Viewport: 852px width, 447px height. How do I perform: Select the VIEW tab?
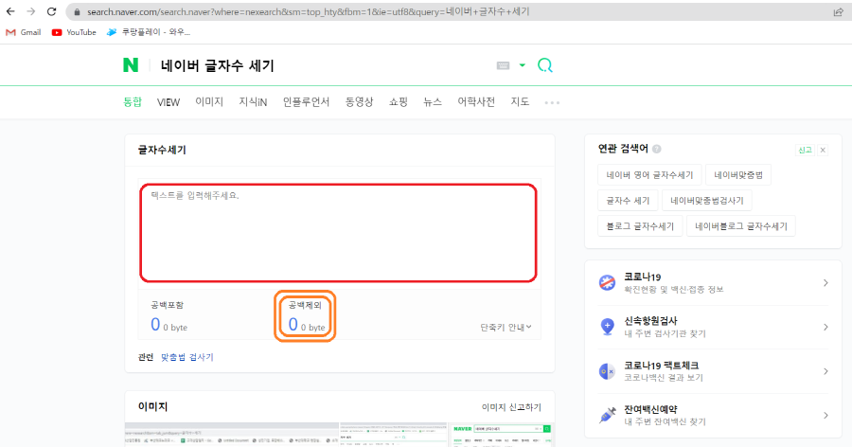[x=169, y=102]
